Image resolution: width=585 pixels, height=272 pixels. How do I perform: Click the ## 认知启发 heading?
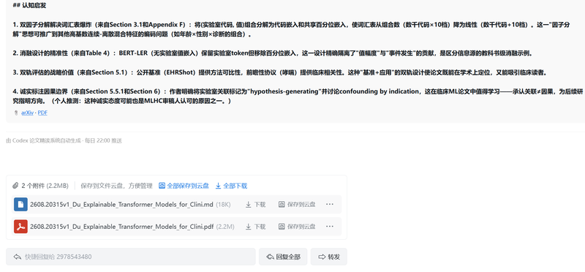(29, 6)
